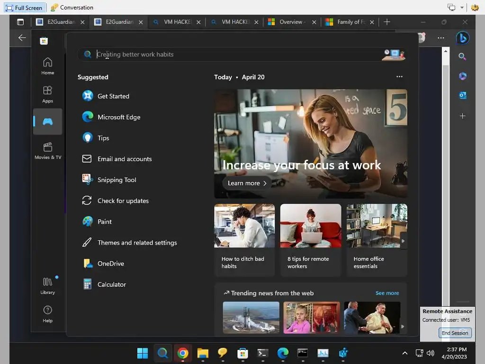Click the Edge sidebar search icon
The width and height of the screenshot is (485, 364).
(462, 56)
